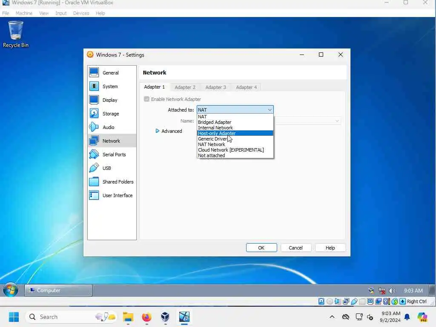Click the host notification bell icon
The width and height of the screenshot is (436, 327).
[x=407, y=317]
